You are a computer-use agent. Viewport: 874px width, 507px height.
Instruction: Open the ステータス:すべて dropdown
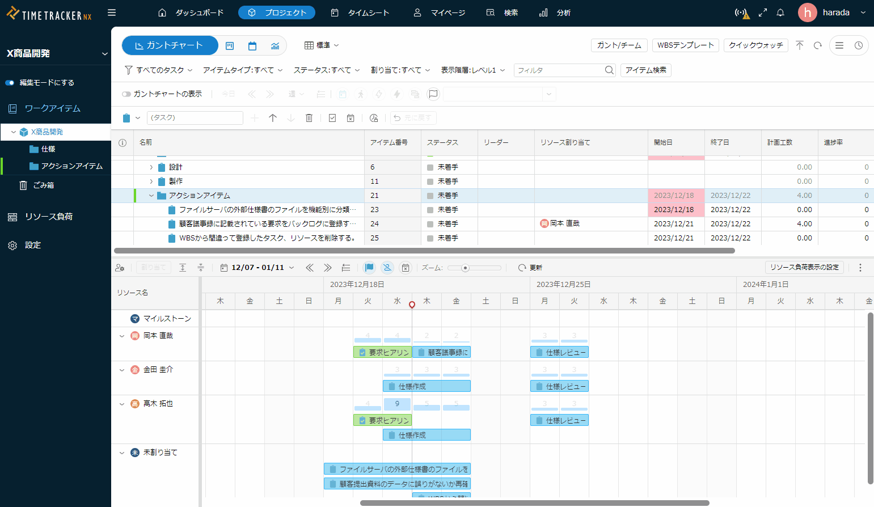(327, 70)
